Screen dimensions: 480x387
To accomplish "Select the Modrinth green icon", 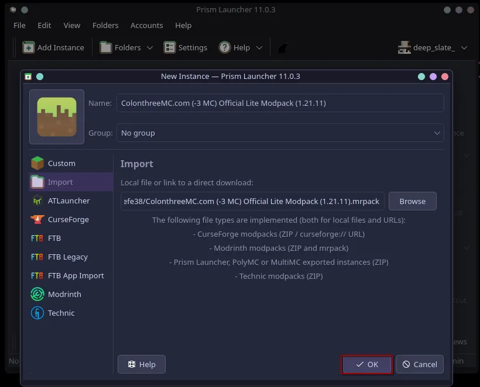I will (37, 295).
